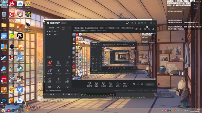This screenshot has height=113, width=202.
Task: Mute the microphone
Action: point(117,84)
